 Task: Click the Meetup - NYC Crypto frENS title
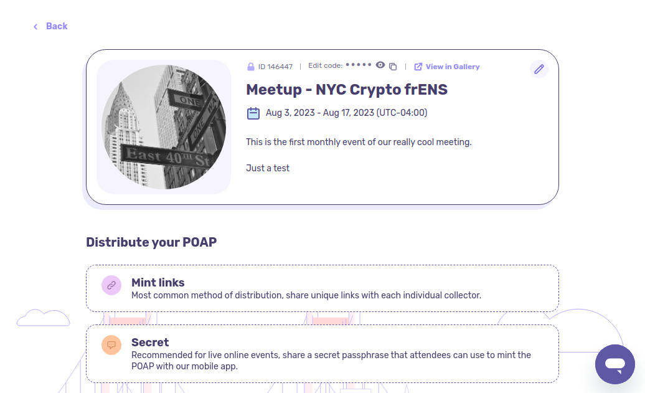347,90
